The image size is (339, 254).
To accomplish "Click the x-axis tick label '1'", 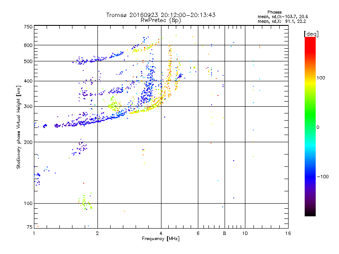I will point(34,233).
